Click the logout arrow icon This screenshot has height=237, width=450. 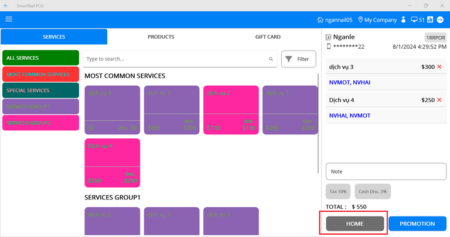point(440,20)
